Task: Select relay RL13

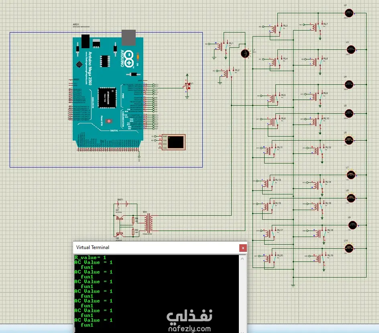Action: coord(269,183)
